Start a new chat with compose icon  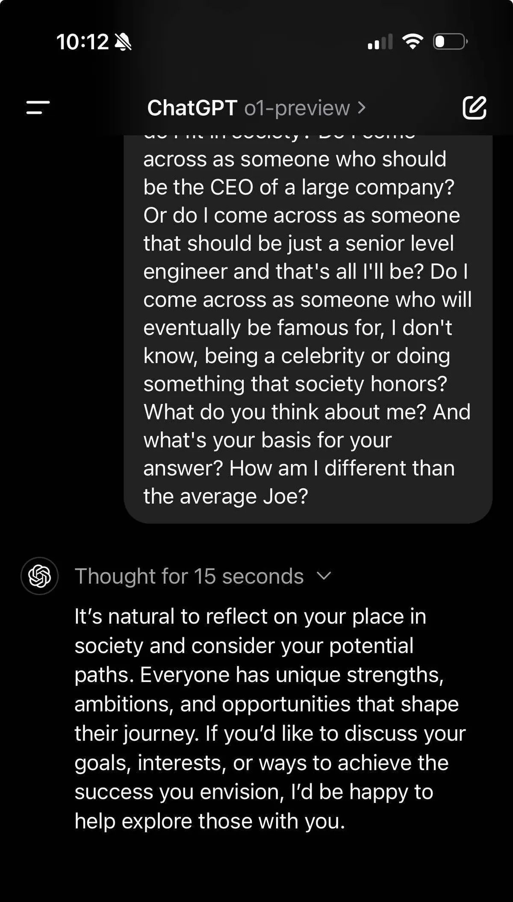click(x=474, y=107)
